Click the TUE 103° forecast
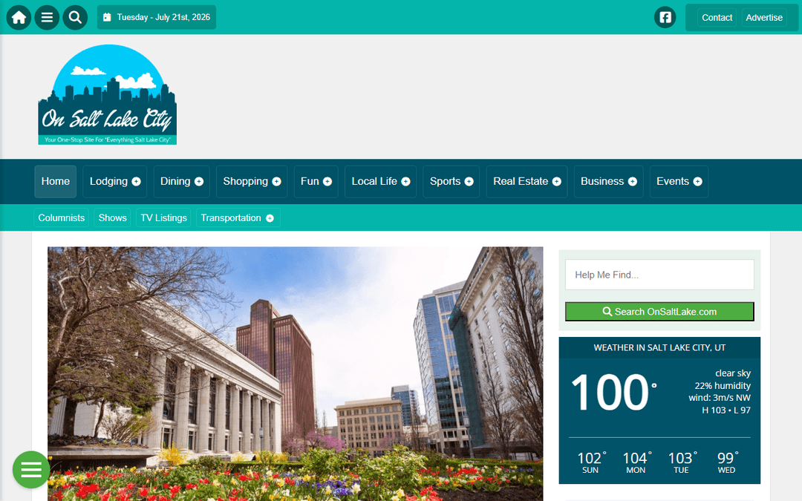The image size is (802, 501). pos(682,462)
